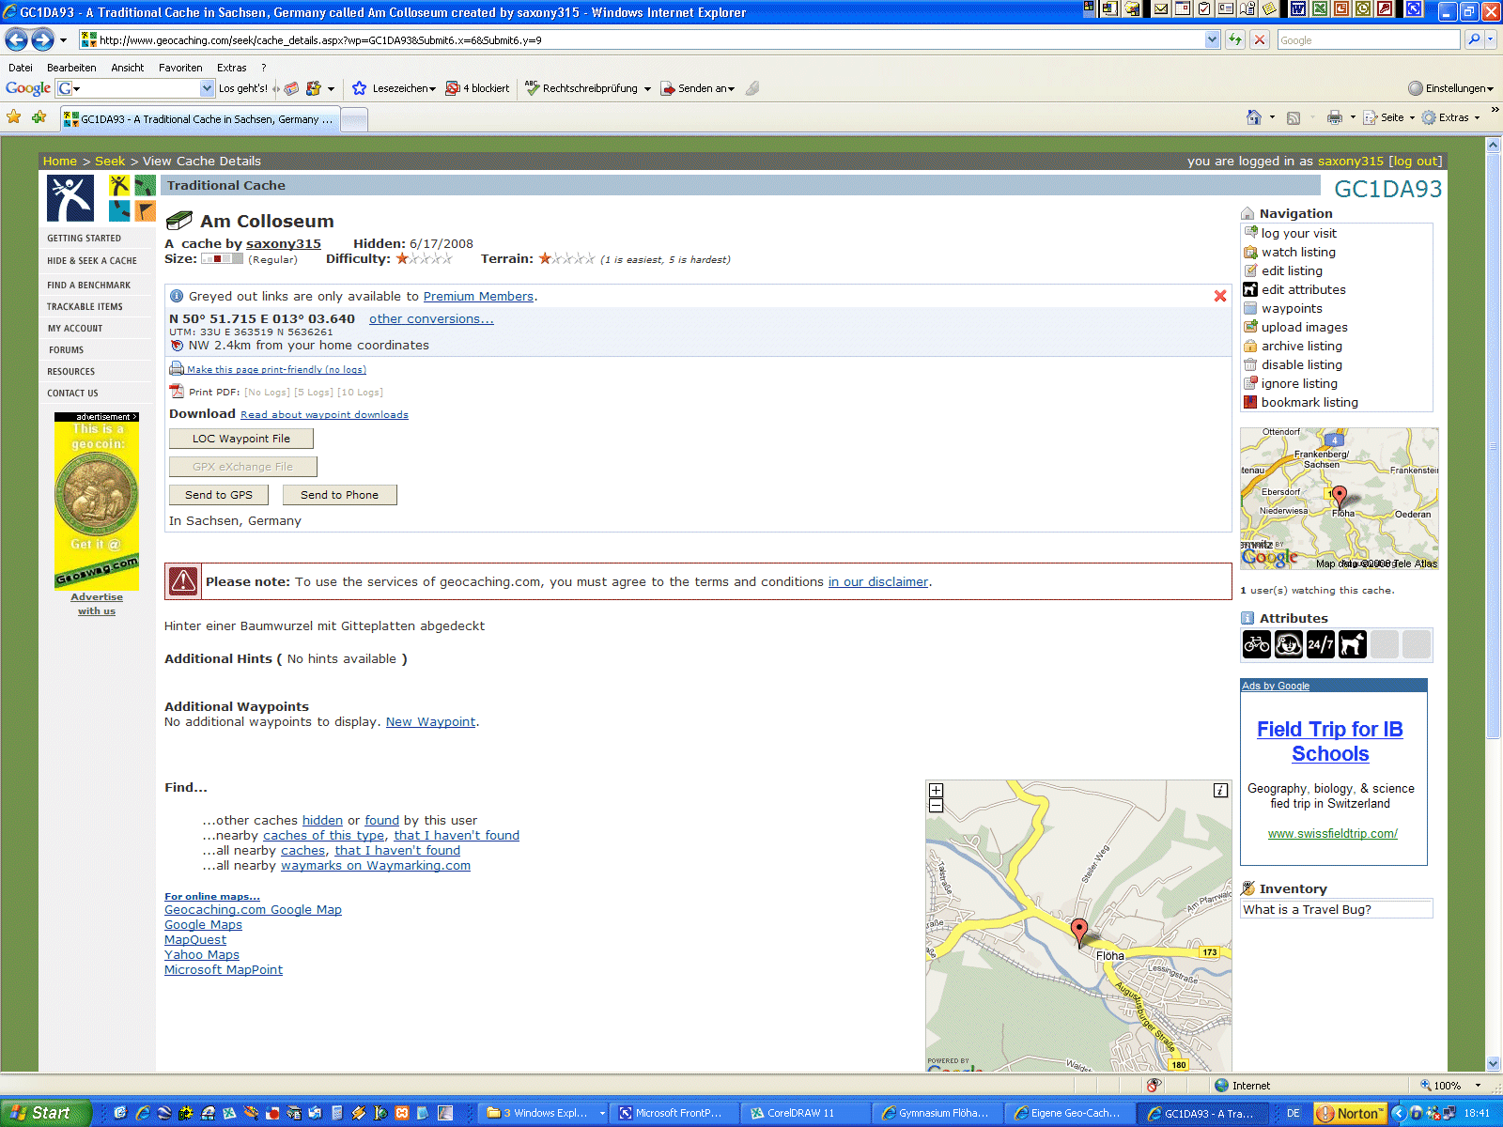The image size is (1503, 1127).
Task: Open the Extras toolbar dropdown
Action: click(1477, 117)
